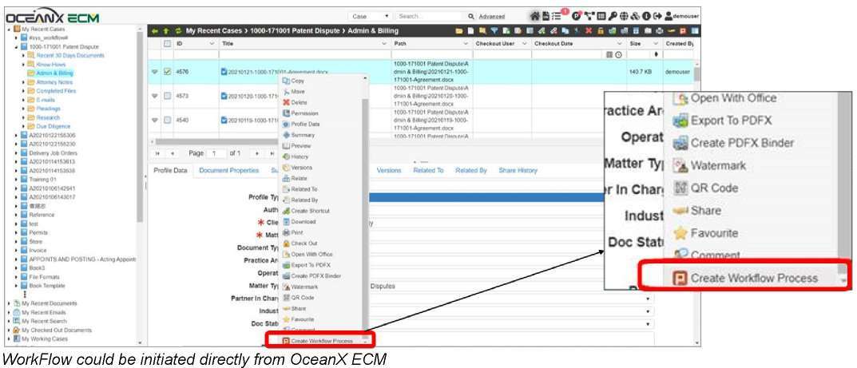This screenshot has height=368, width=857.
Task: Go to the Home icon in top bar
Action: point(535,17)
